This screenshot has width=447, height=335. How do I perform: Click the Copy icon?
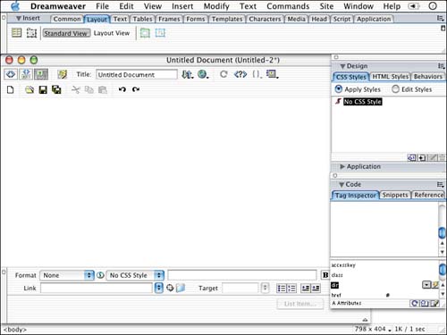coord(89,89)
